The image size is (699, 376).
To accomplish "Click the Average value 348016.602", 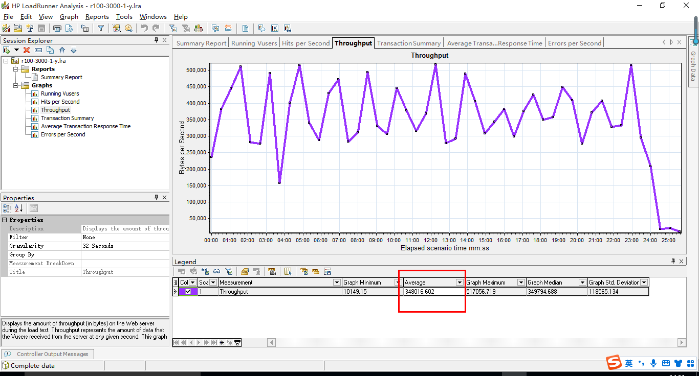I will (434, 292).
